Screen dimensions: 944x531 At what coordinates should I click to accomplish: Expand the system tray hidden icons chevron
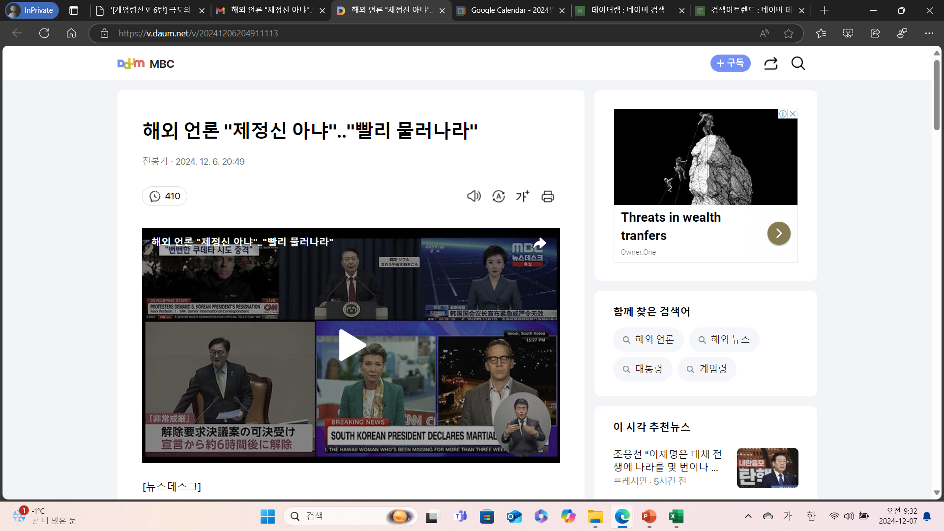point(748,516)
